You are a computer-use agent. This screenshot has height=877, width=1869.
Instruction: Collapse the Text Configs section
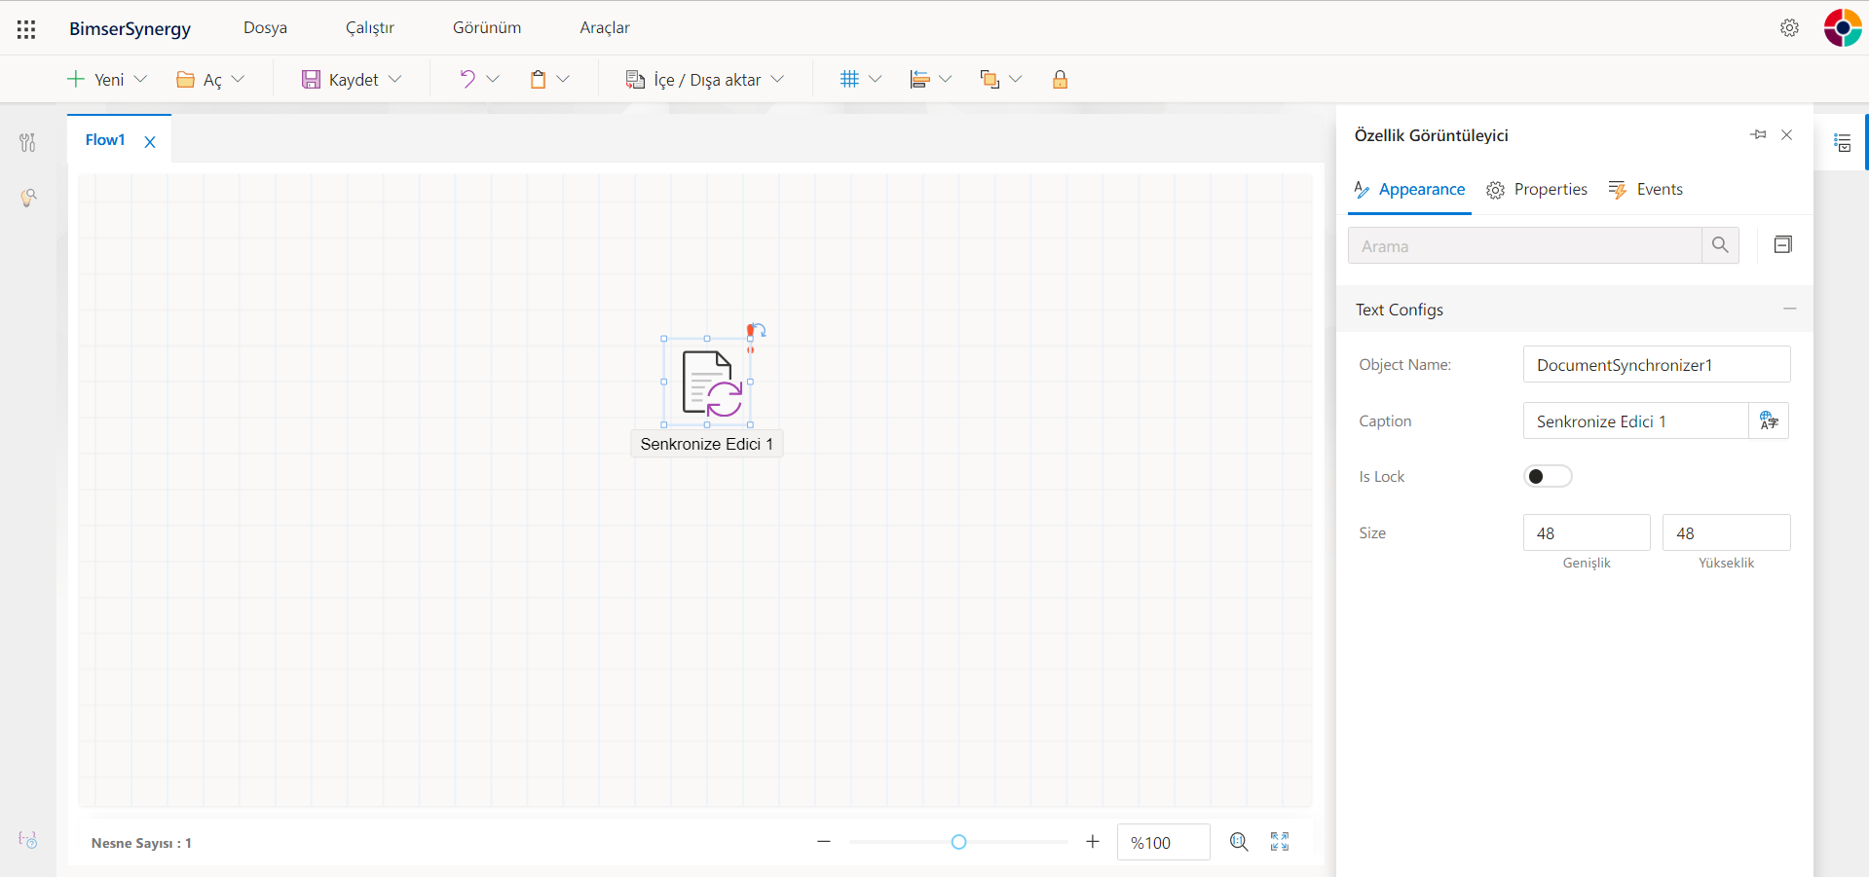1789,309
